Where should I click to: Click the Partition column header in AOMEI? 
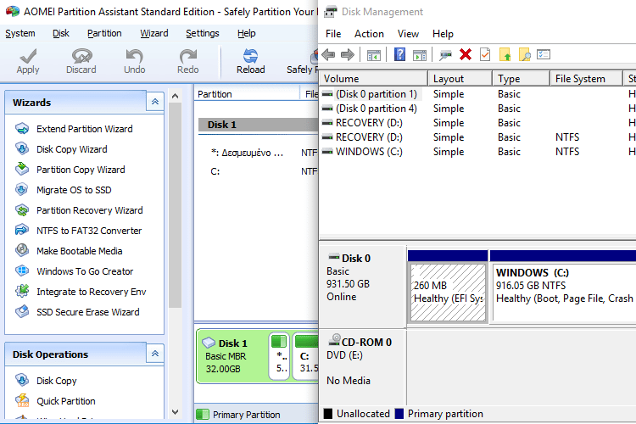247,94
